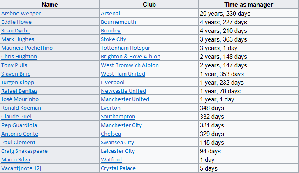
Task: Open José Mourinho's link
Action: click(21, 99)
